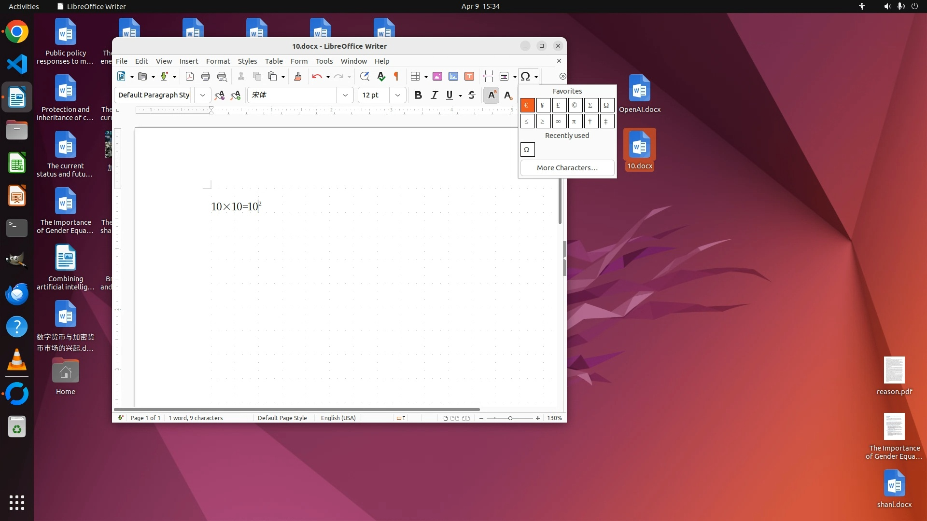Viewport: 927px width, 521px height.
Task: Open Thunderbird from the dock
Action: [x=17, y=294]
